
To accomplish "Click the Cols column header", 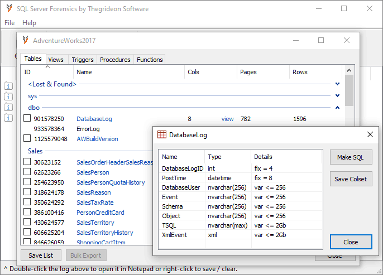I will tap(210, 72).
